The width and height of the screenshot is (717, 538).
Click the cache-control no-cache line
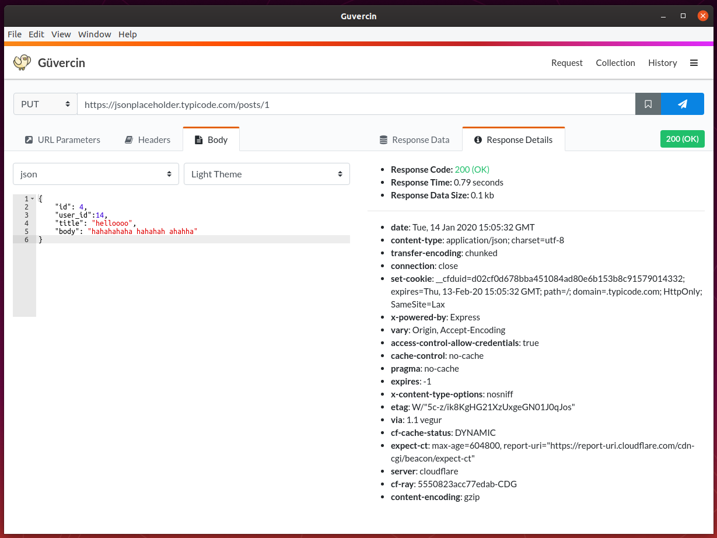(437, 355)
